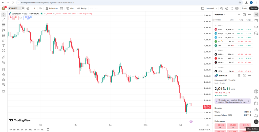Take a chart snapshot with camera icon

pos(237,8)
